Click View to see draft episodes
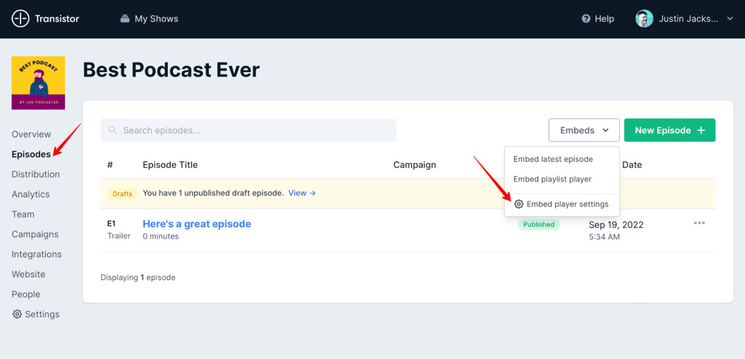Viewport: 745px width, 359px height. click(298, 193)
